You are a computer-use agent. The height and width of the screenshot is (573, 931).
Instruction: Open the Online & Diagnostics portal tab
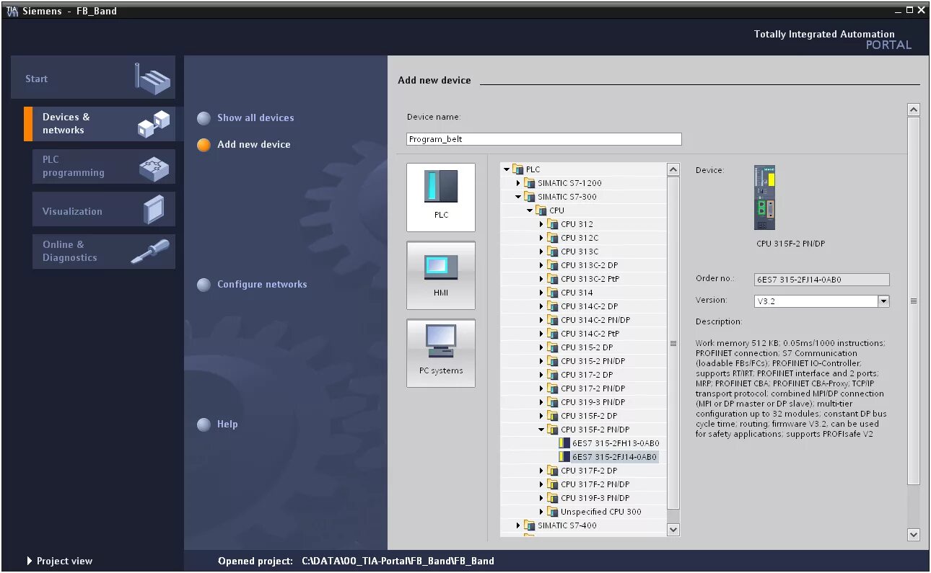tap(104, 252)
